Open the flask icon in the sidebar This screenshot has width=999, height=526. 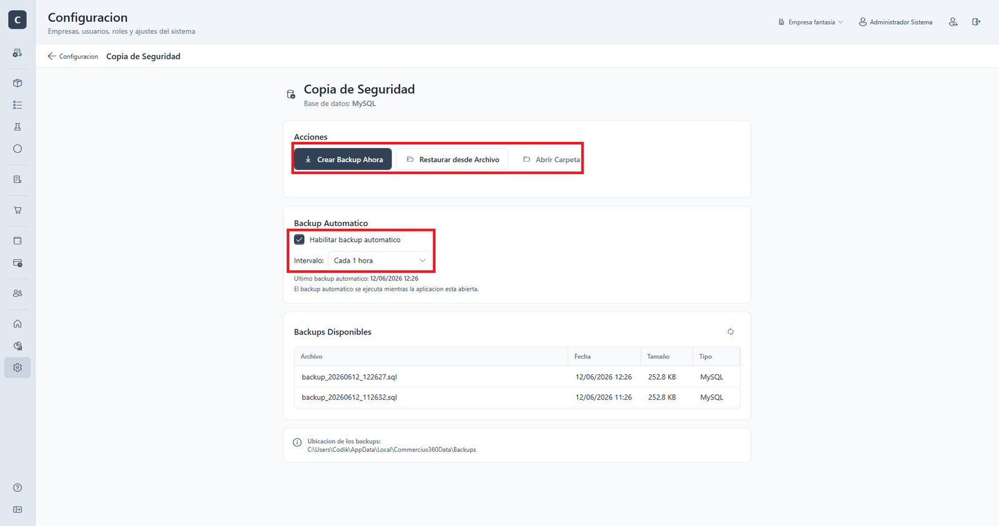point(17,127)
